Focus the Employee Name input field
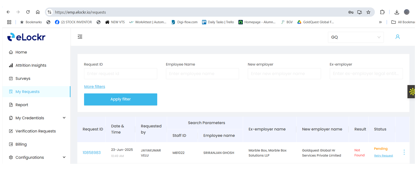The width and height of the screenshot is (416, 169). click(x=202, y=74)
